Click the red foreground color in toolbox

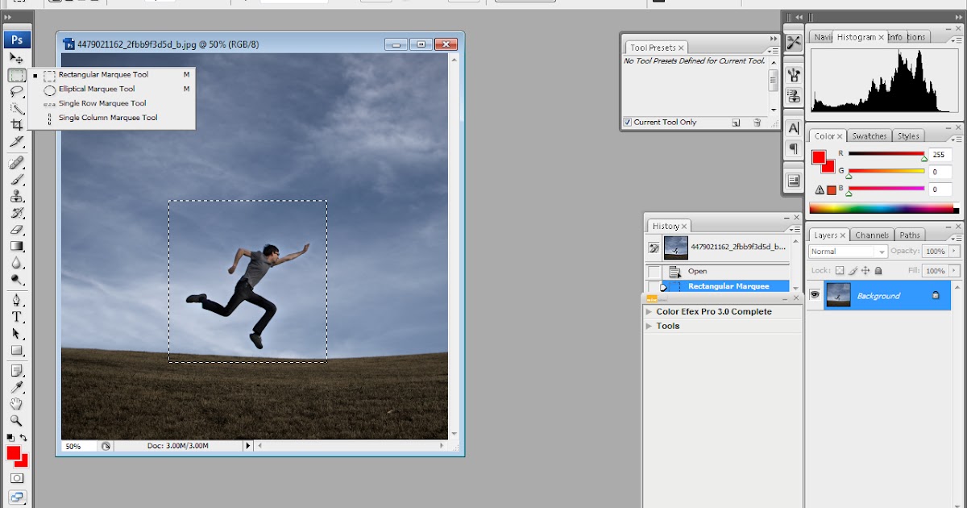(14, 454)
